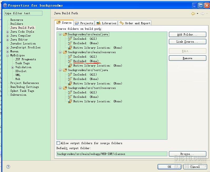Select Run/Debug Settings in the tree
Image resolution: width=210 pixels, height=172 pixels.
pyautogui.click(x=25, y=87)
